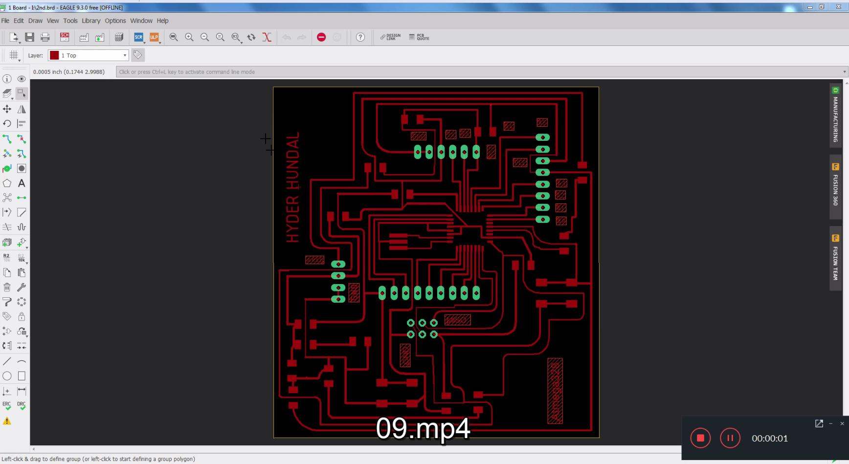Open the Layer Settings tool

(x=7, y=93)
